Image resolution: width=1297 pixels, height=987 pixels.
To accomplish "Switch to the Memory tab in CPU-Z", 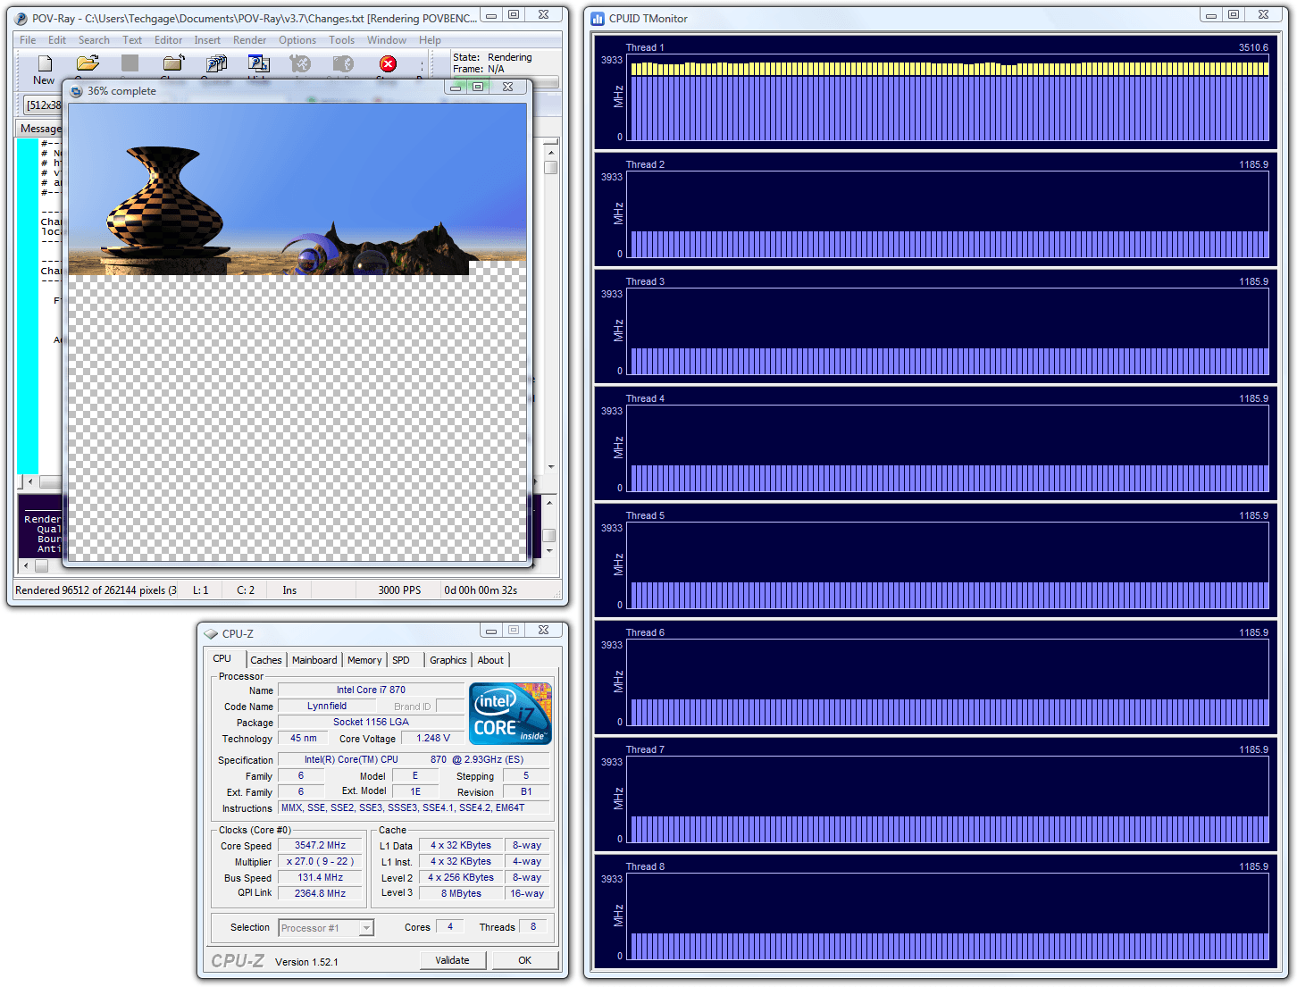I will tap(364, 660).
